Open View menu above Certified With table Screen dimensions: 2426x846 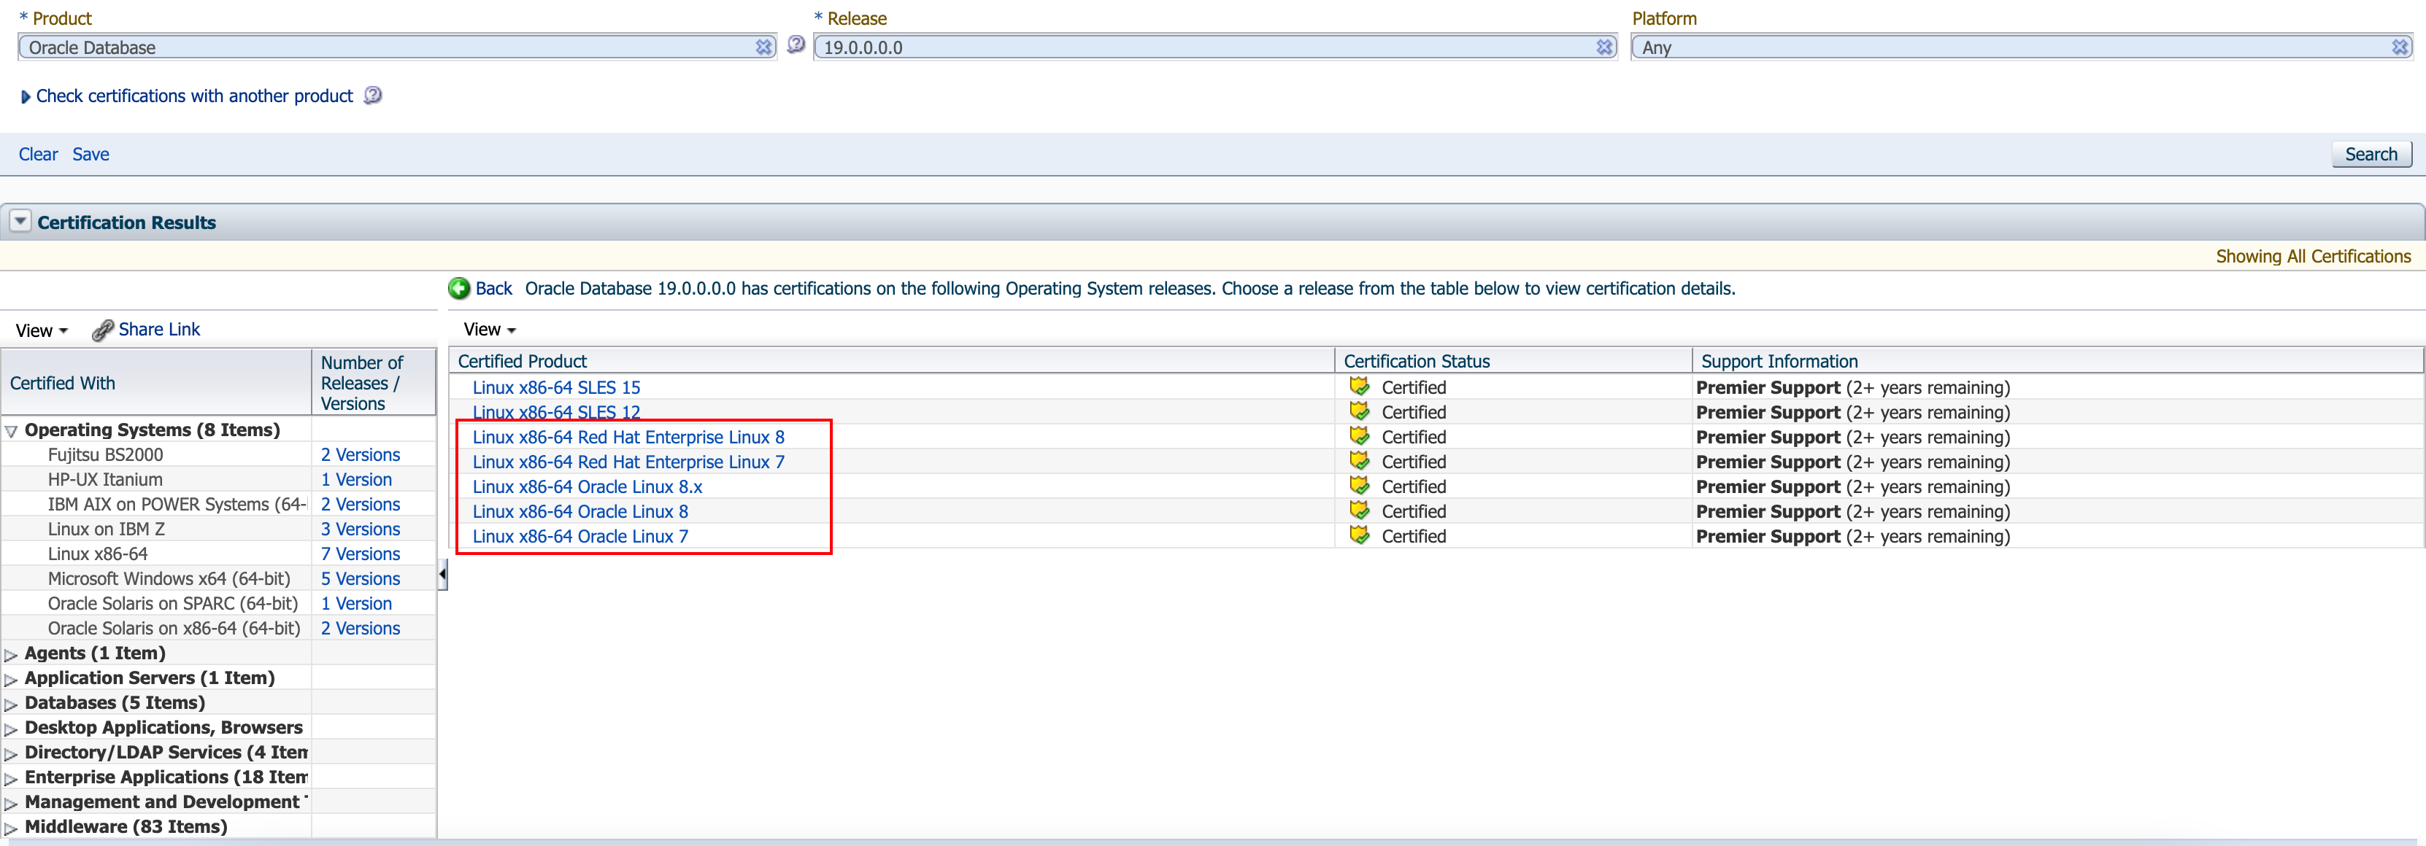click(x=42, y=330)
